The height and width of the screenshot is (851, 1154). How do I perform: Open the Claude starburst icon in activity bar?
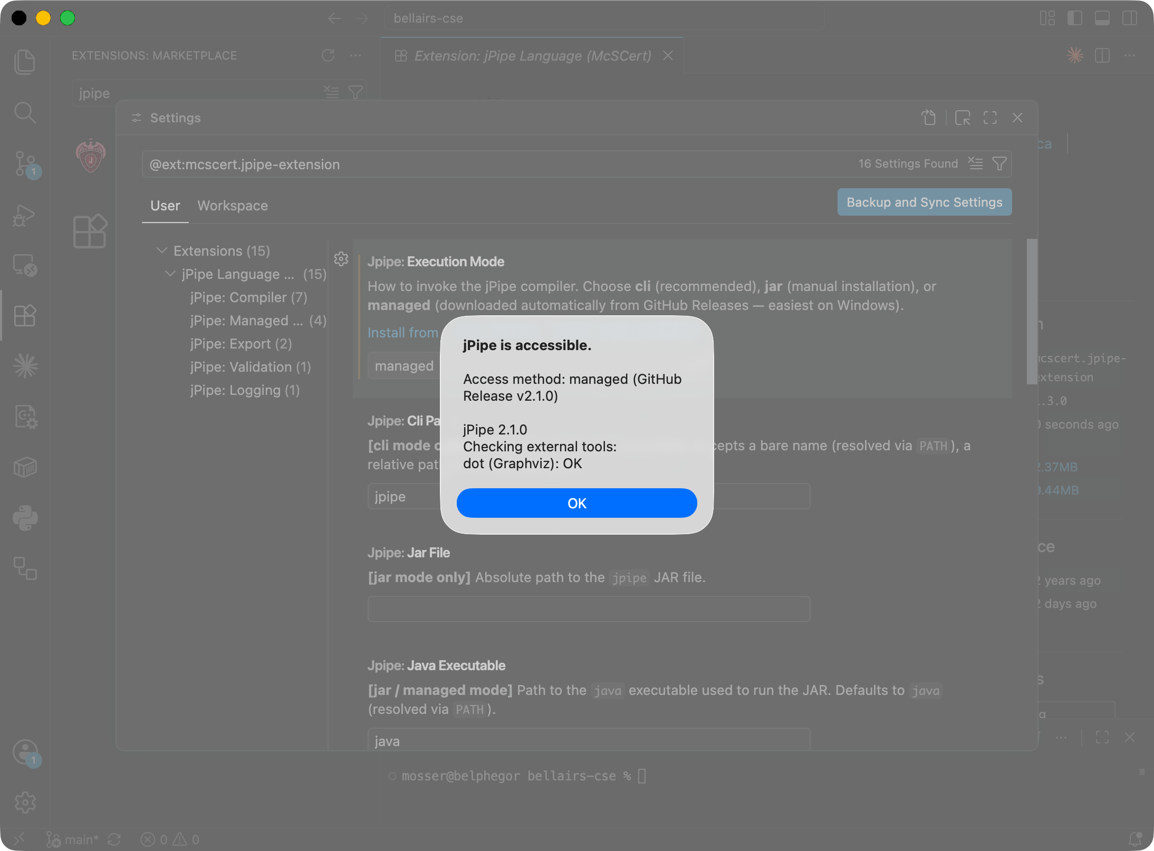coord(25,366)
